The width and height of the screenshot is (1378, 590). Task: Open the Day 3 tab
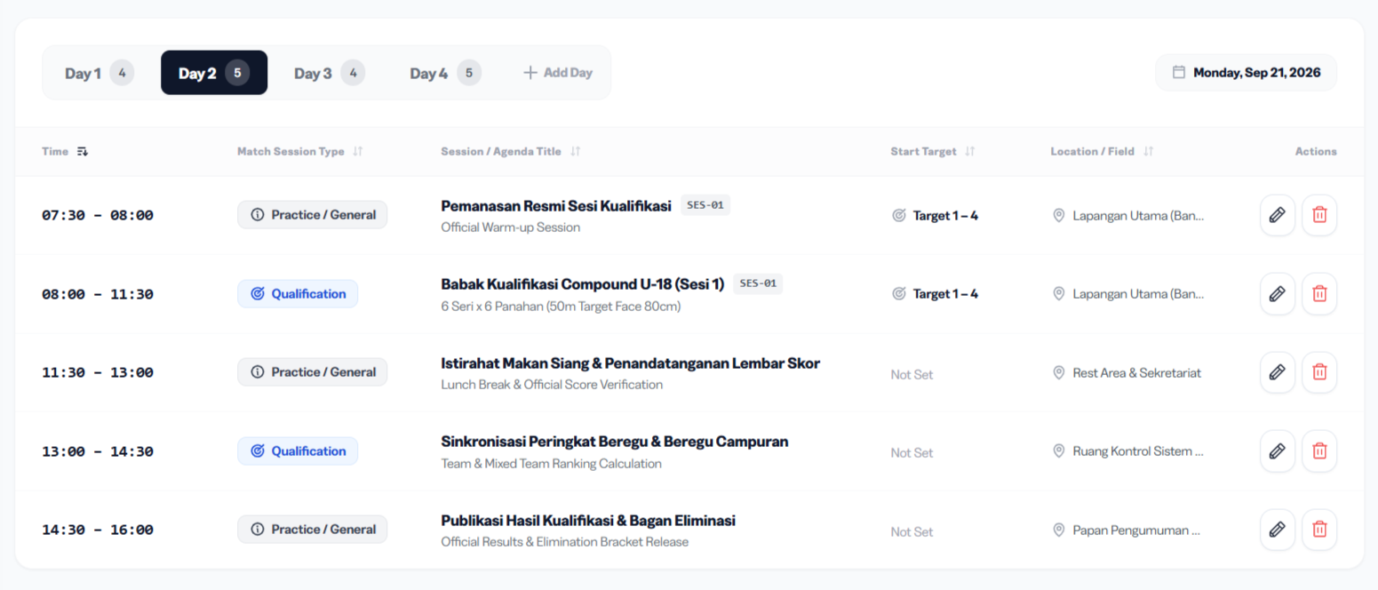[x=329, y=73]
